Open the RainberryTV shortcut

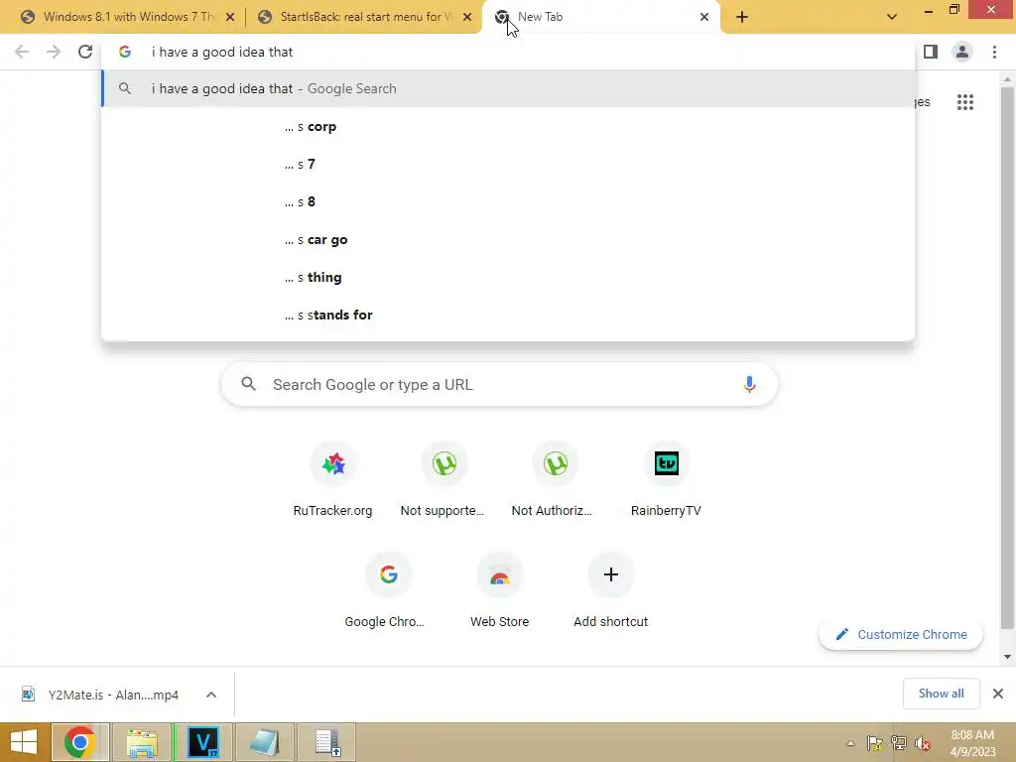pos(666,479)
